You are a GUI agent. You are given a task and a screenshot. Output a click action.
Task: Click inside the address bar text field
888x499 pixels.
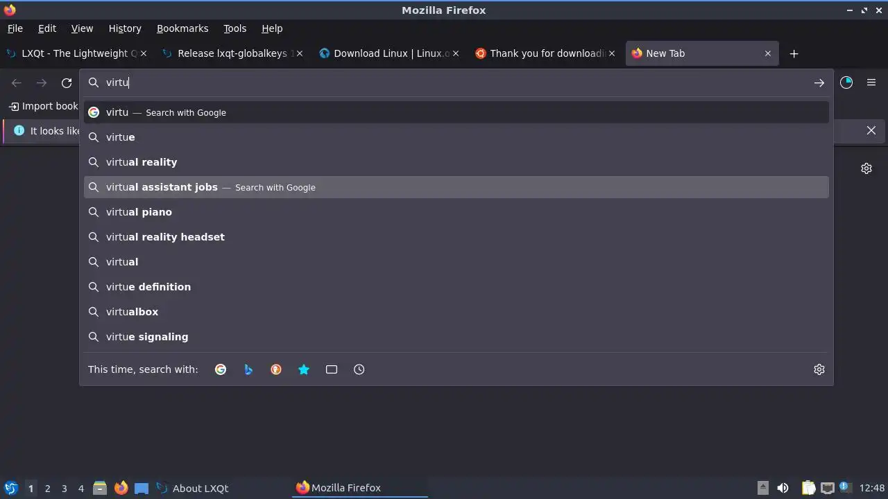pyautogui.click(x=456, y=82)
